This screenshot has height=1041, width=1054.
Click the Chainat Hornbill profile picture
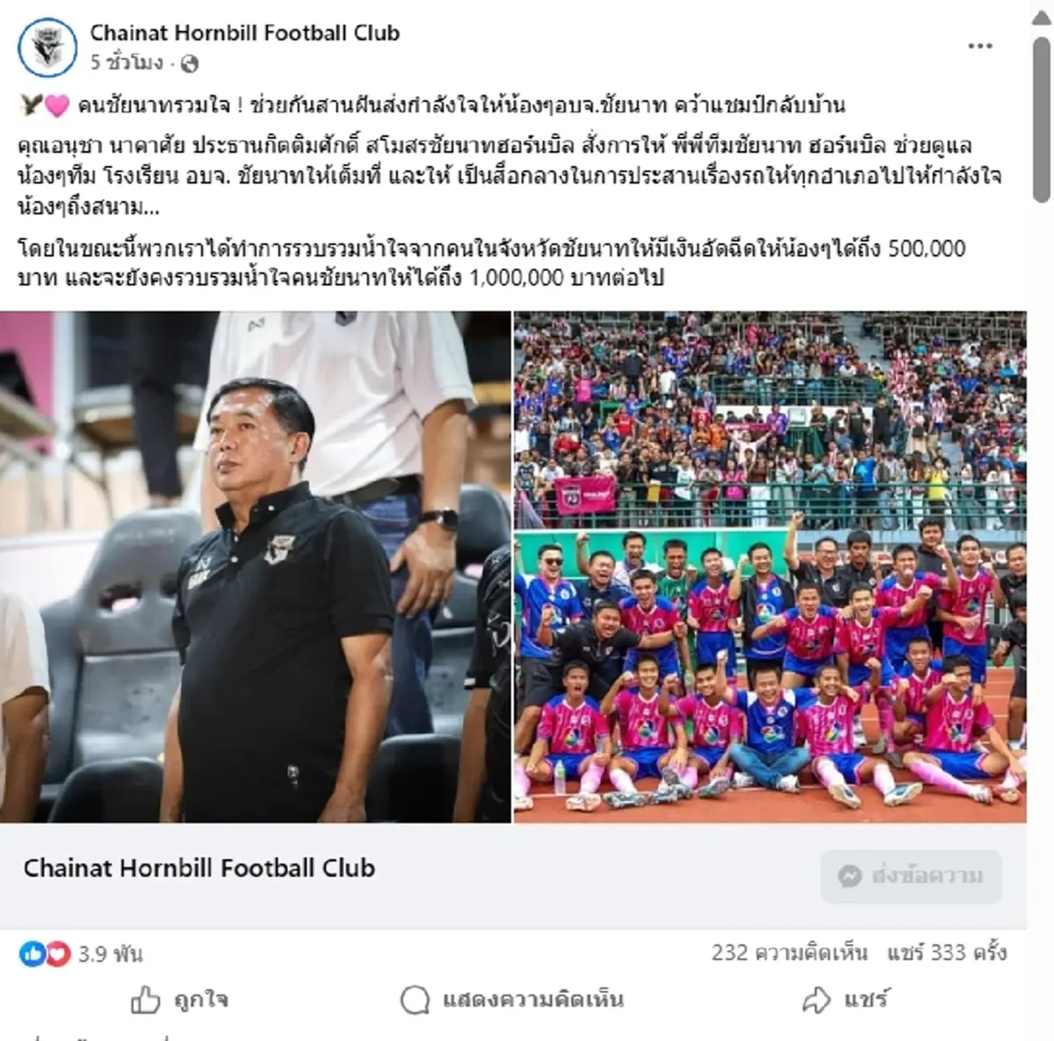click(x=47, y=47)
